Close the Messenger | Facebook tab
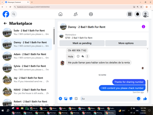Viewport: 153px width, 115px height. point(28,2)
